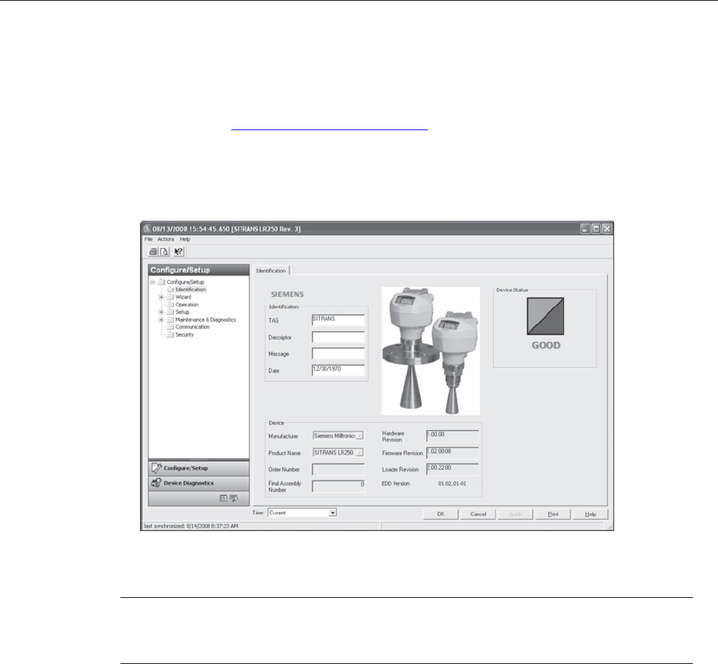Click the OK button

[441, 514]
